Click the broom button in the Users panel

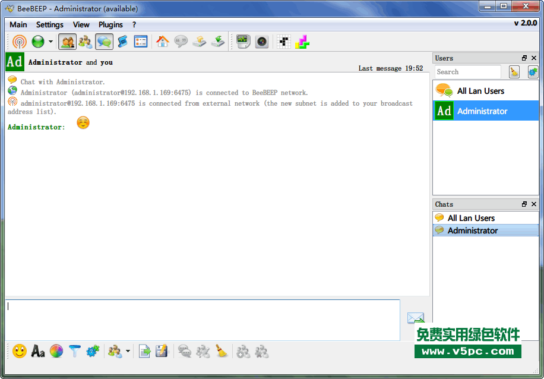tap(514, 72)
